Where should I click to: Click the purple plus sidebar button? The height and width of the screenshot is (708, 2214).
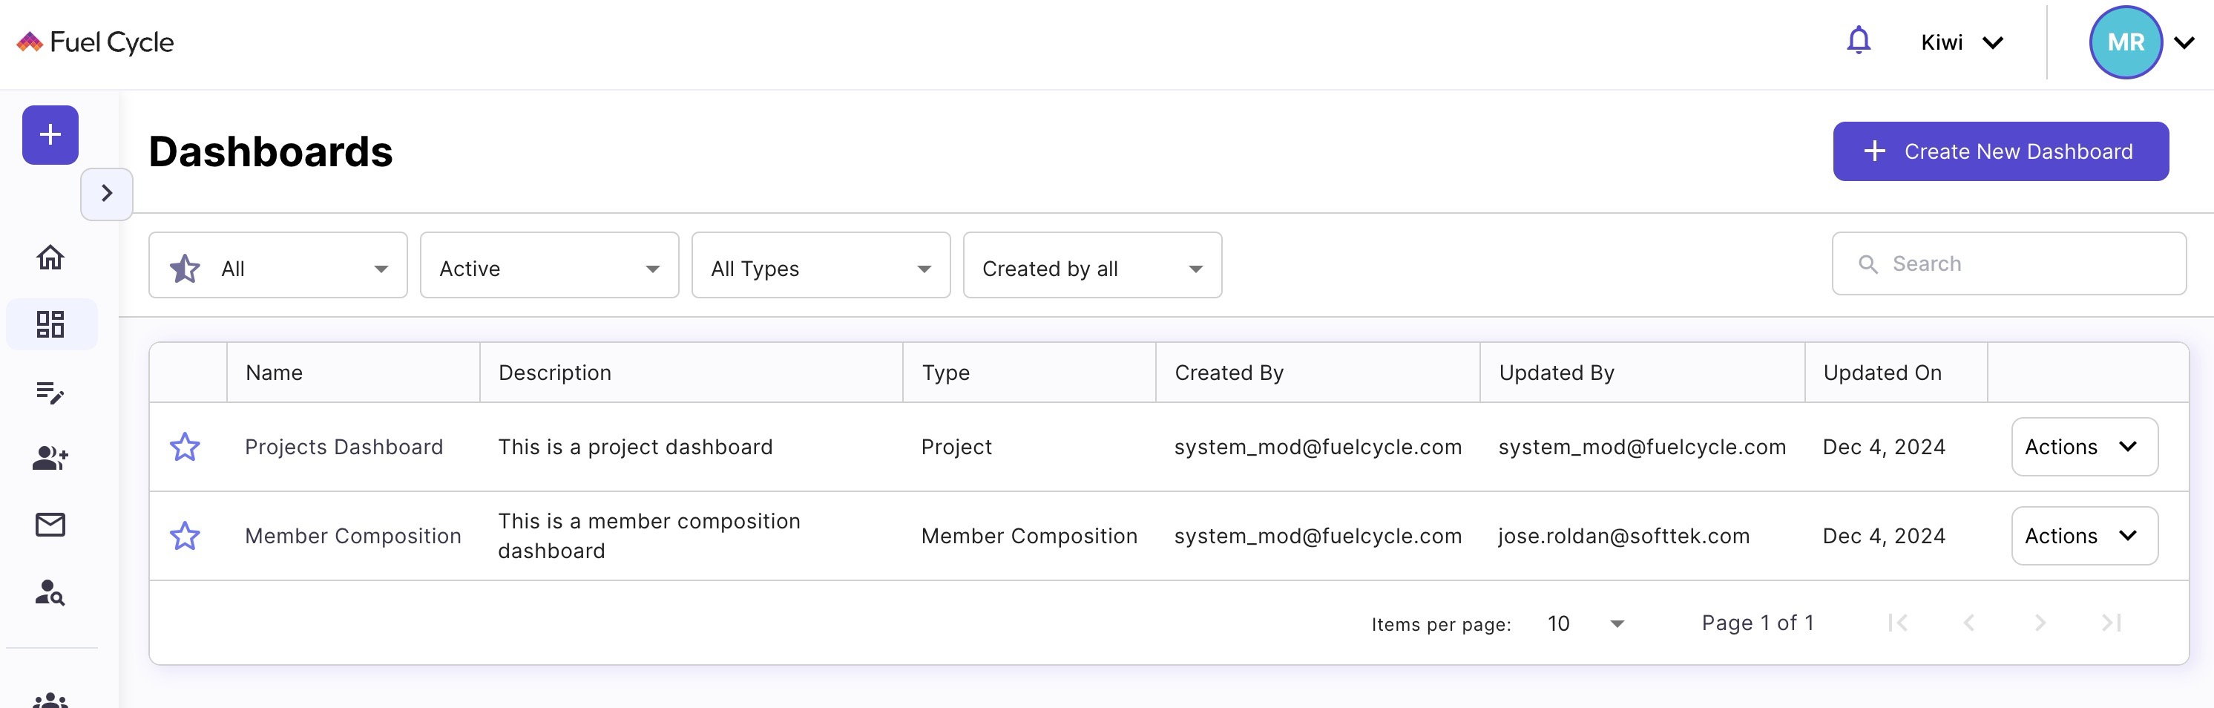50,135
